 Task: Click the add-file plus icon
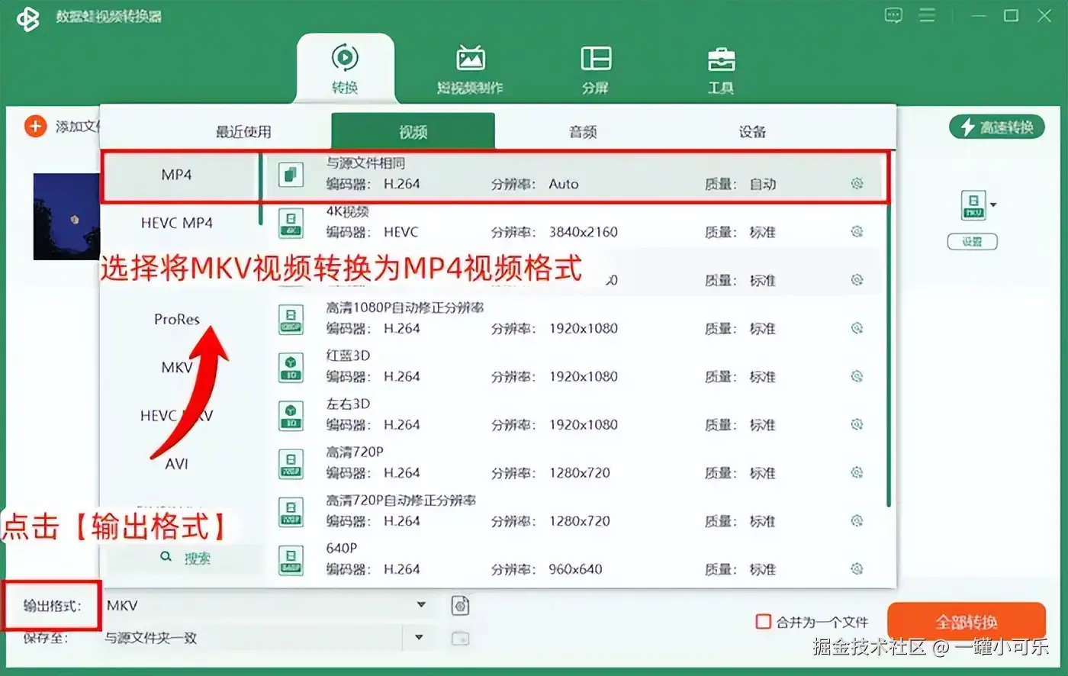pos(35,126)
